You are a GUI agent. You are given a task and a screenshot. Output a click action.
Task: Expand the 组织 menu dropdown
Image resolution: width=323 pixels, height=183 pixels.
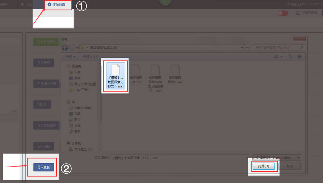click(71, 57)
